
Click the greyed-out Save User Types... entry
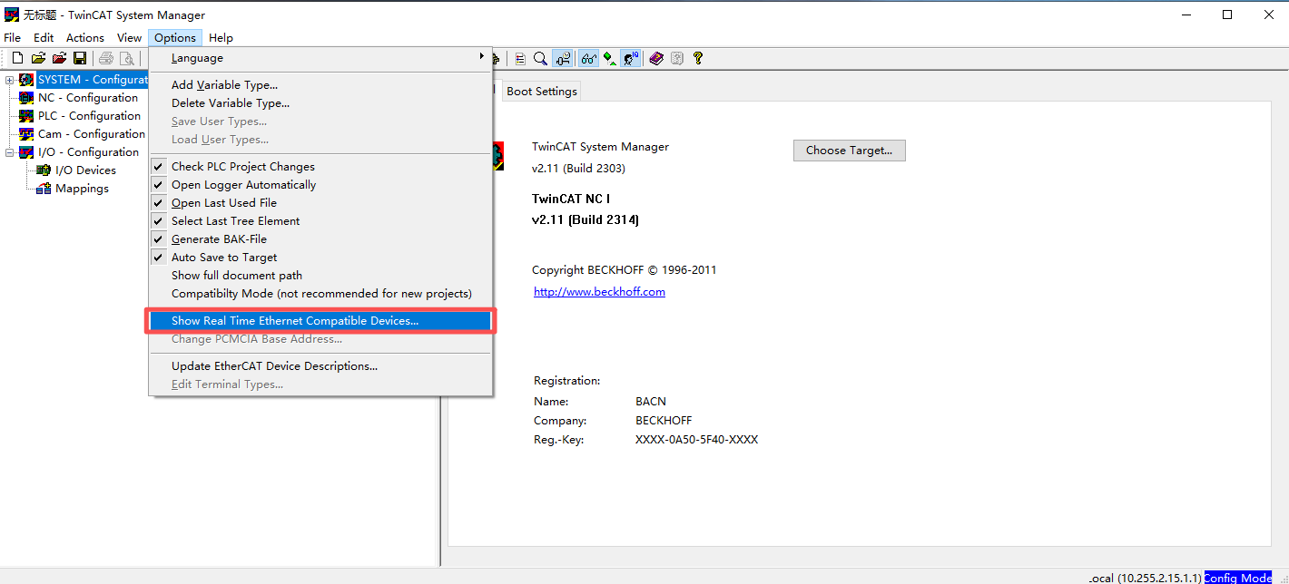coord(320,122)
